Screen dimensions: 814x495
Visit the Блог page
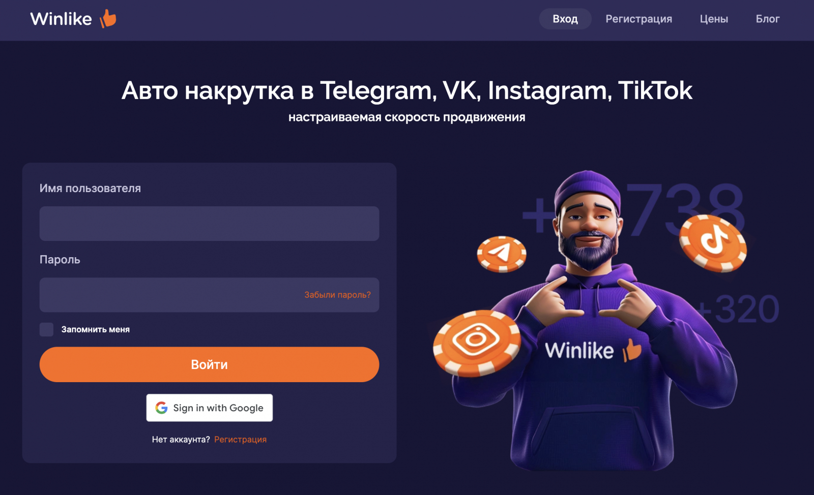point(767,19)
